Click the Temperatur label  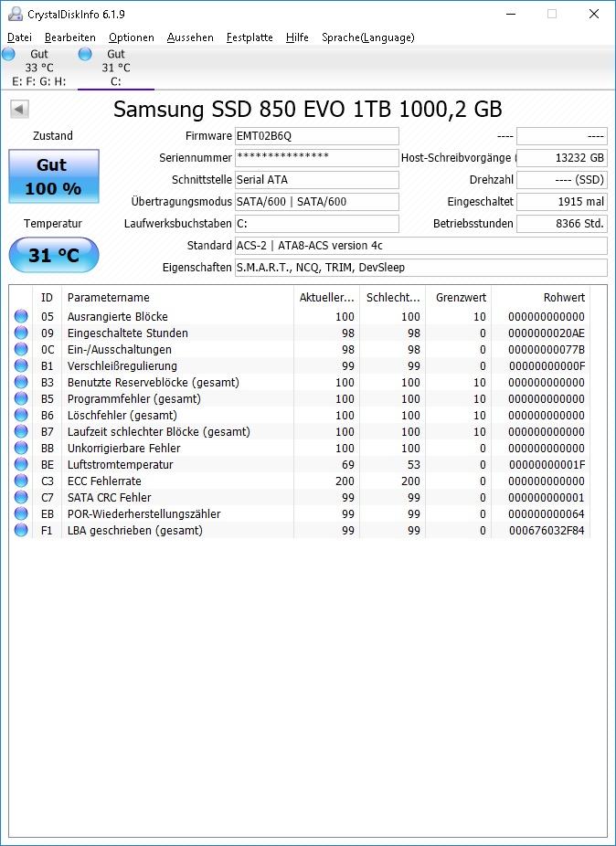click(53, 223)
